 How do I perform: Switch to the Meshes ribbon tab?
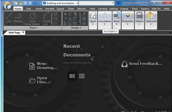click(x=82, y=9)
